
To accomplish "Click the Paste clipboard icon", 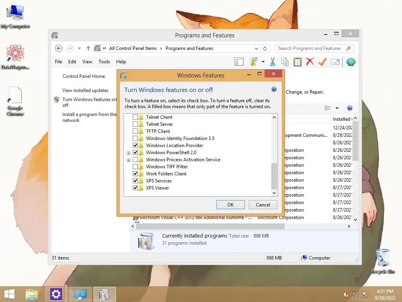I will (x=298, y=62).
